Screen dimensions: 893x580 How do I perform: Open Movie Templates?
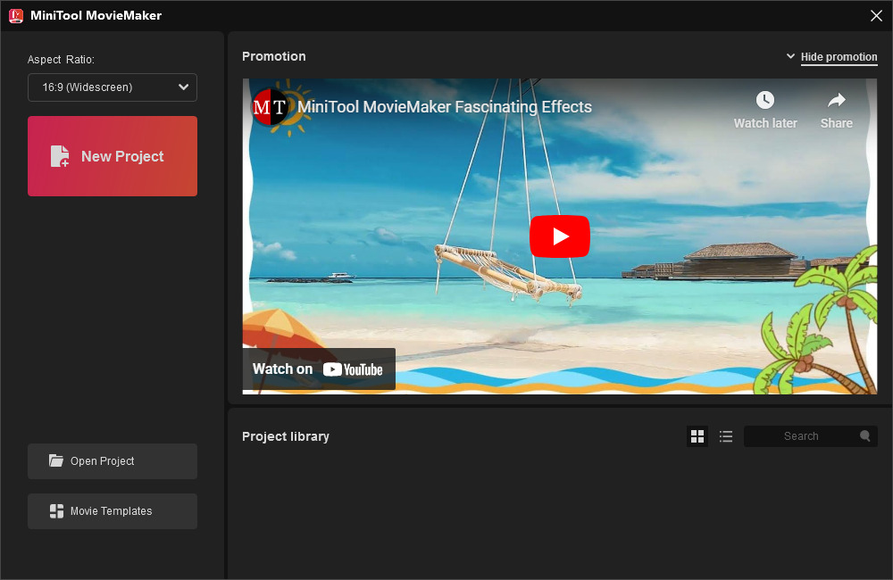[113, 511]
